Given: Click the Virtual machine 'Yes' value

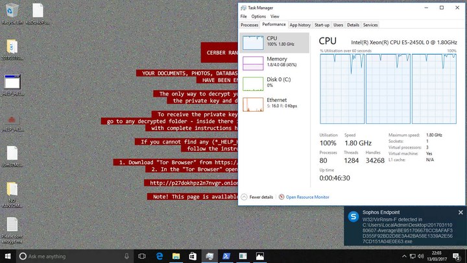Looking at the screenshot, I should click(429, 153).
